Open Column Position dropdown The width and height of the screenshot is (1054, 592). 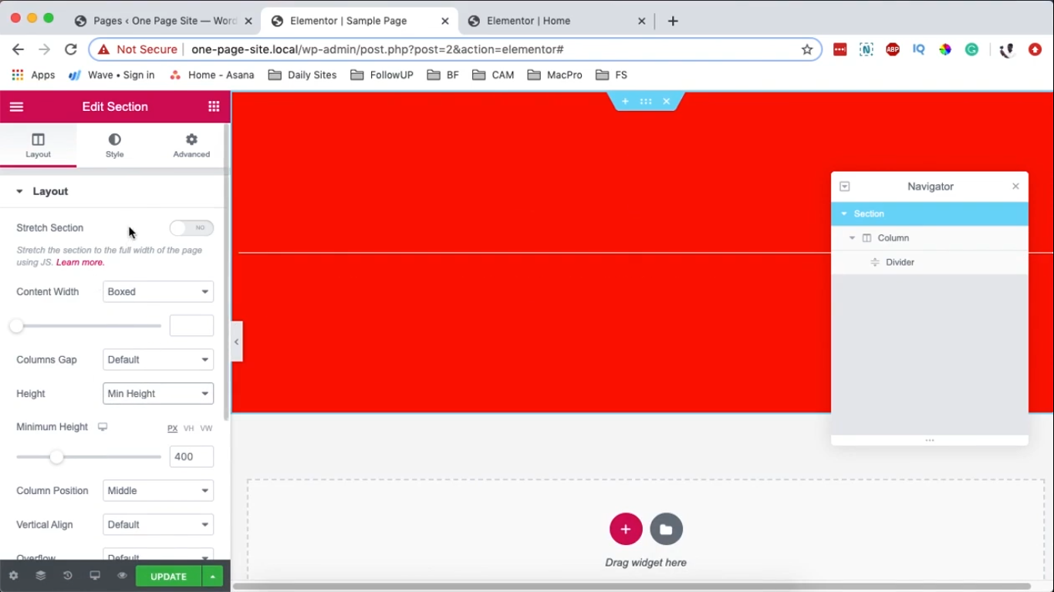pos(158,491)
